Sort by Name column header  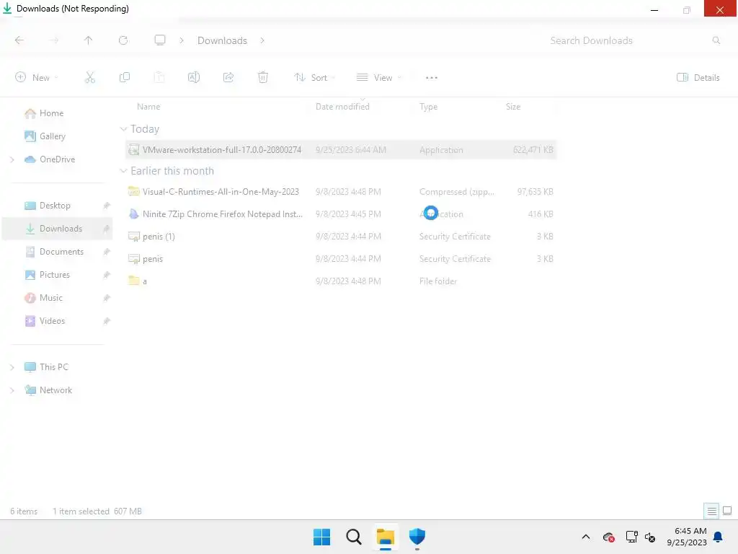click(148, 107)
